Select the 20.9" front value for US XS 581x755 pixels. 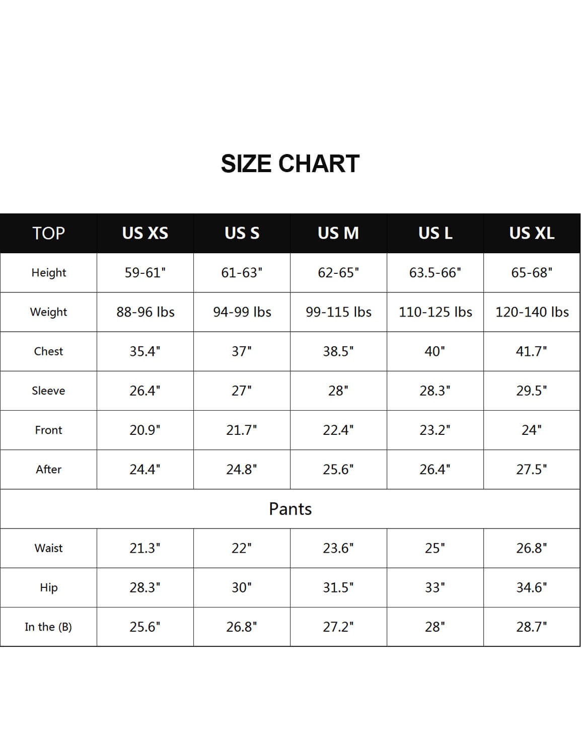(145, 430)
